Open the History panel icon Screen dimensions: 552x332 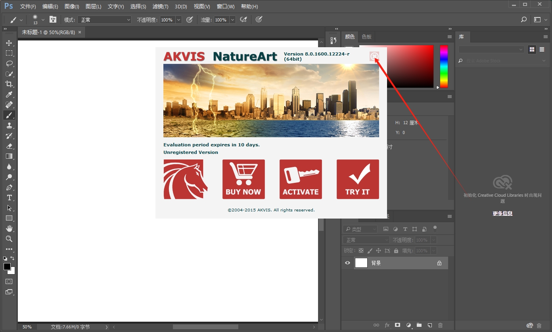point(333,40)
